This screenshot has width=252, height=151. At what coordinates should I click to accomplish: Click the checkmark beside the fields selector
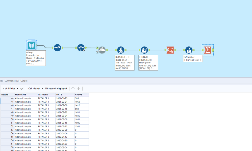point(22,89)
